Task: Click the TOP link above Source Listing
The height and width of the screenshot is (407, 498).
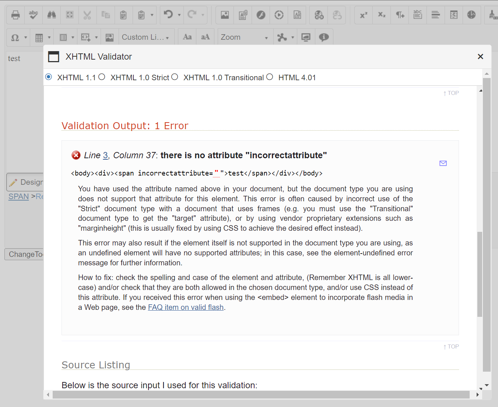Action: [451, 347]
